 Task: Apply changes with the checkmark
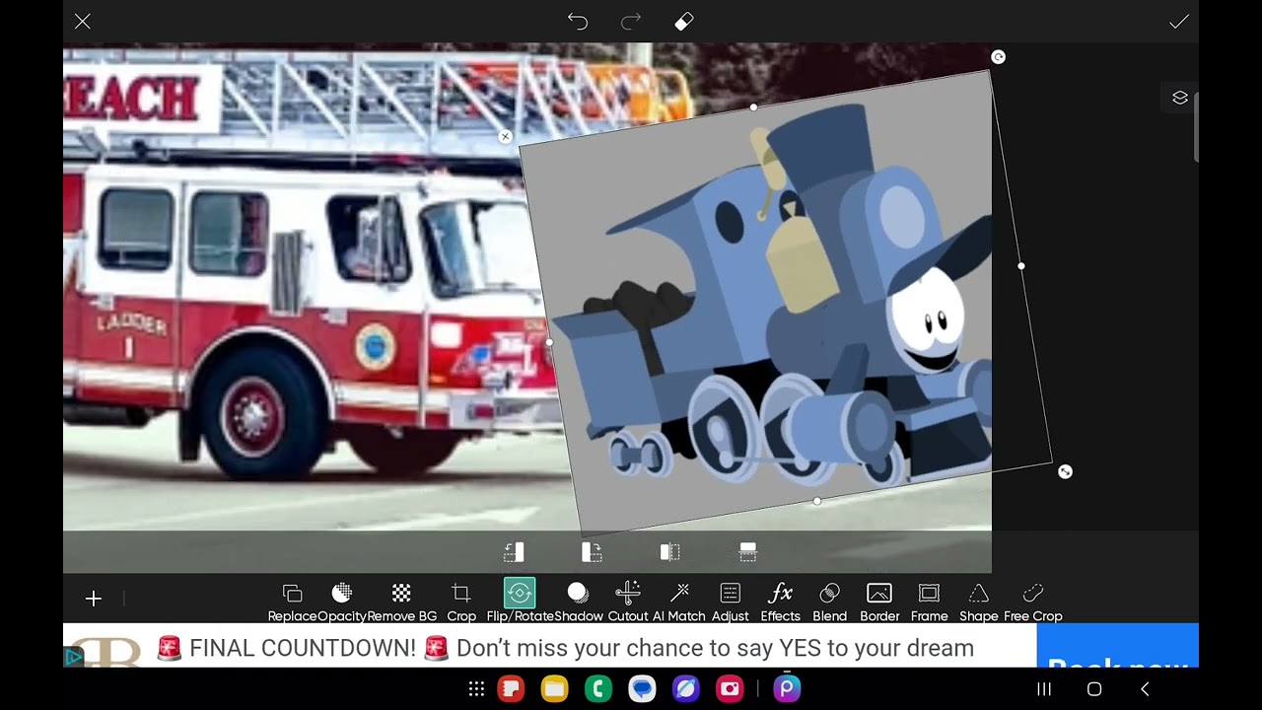coord(1178,21)
